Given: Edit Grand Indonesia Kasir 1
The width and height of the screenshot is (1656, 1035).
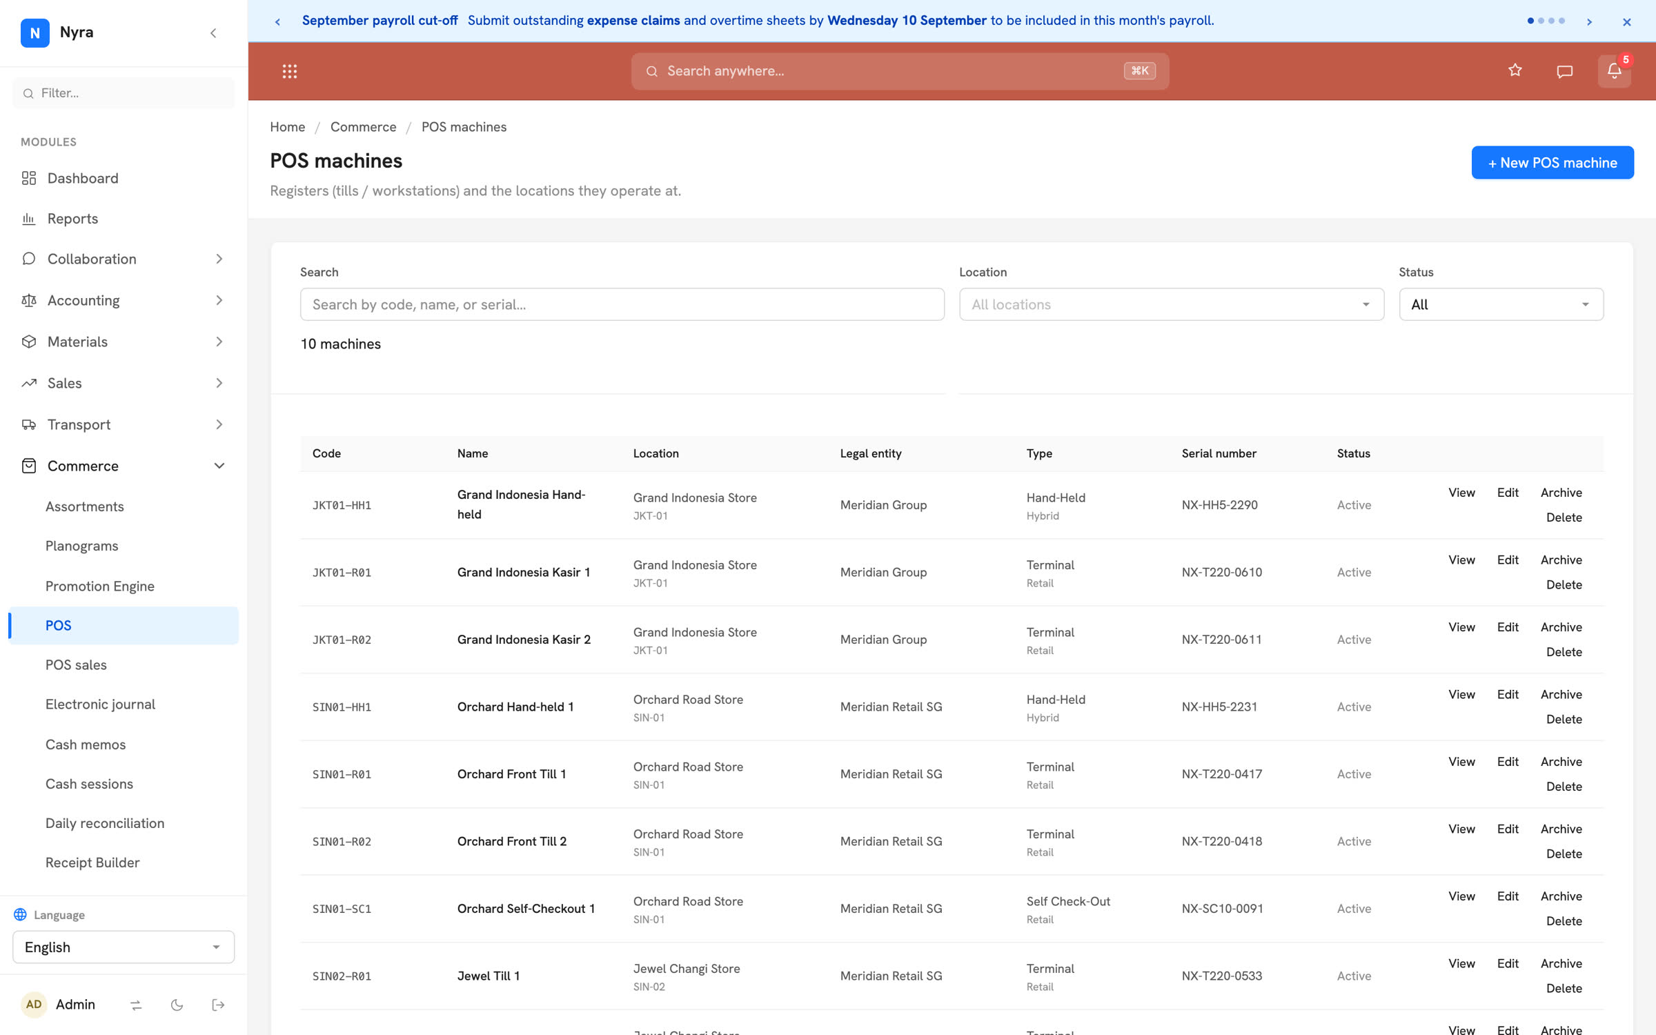Looking at the screenshot, I should click(x=1508, y=560).
